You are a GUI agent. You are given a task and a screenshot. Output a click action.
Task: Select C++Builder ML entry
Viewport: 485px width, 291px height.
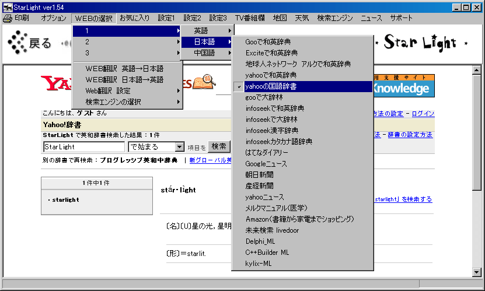302,253
